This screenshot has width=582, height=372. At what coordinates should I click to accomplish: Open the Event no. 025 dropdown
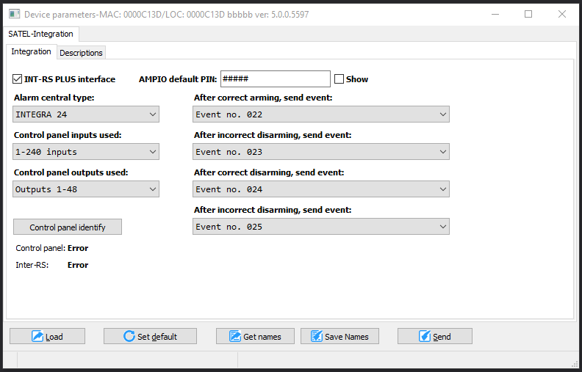tap(320, 227)
